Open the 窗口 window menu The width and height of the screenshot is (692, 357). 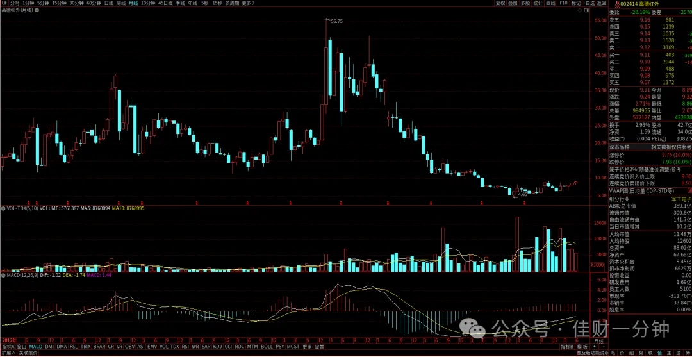pyautogui.click(x=22, y=347)
